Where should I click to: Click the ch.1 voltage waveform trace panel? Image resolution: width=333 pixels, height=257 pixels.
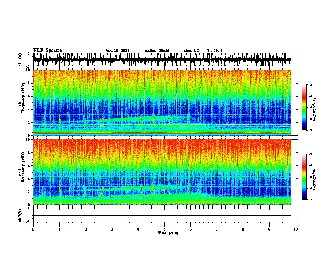[x=164, y=60]
